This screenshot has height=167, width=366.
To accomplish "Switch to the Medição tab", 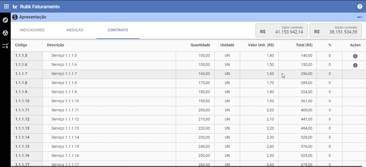I will click(75, 30).
